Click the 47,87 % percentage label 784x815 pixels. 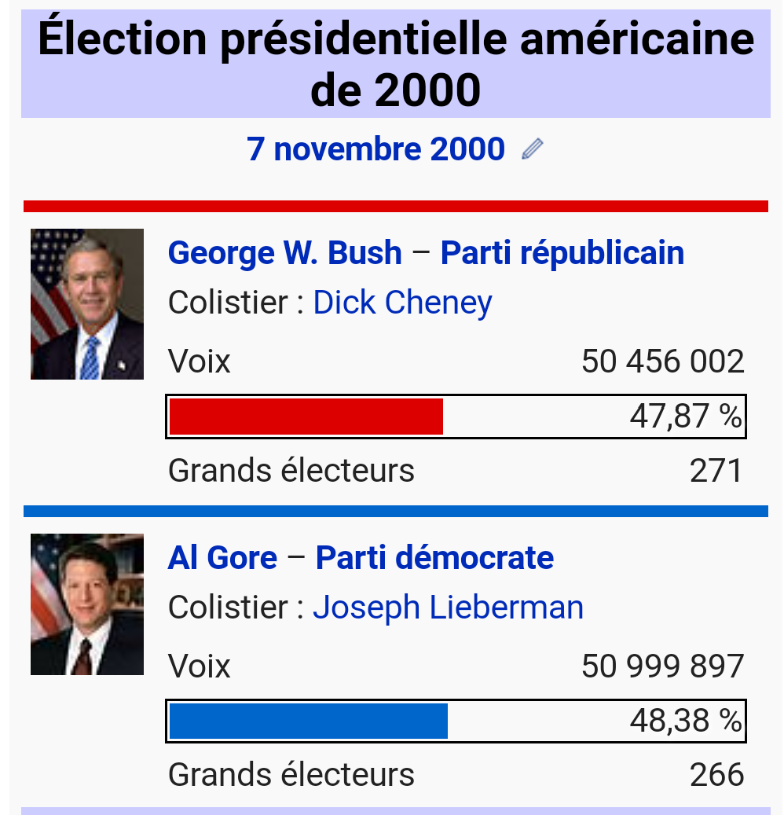[x=685, y=417]
